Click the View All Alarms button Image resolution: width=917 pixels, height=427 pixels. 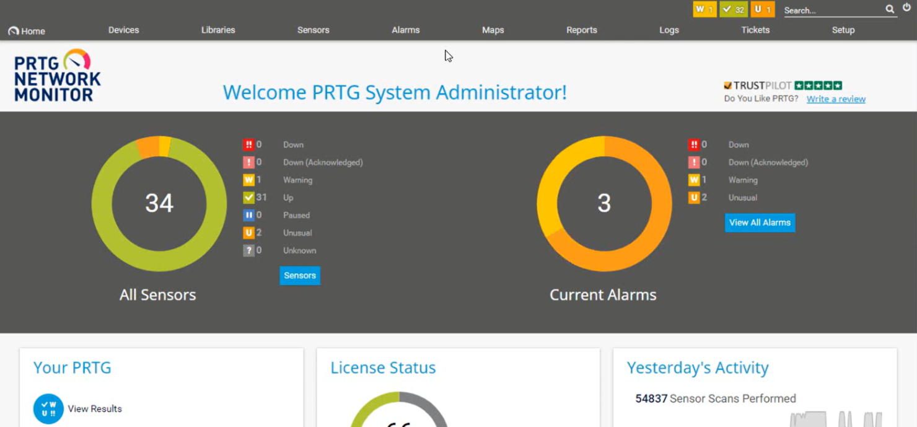tap(760, 222)
